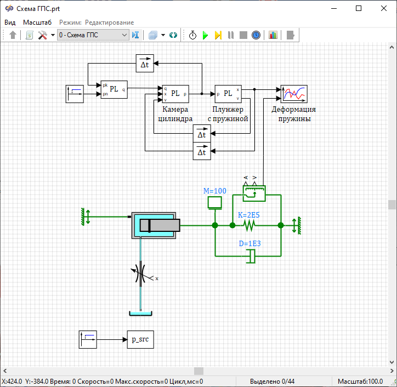397x387 pixels.
Task: Open the stopwatch simulation settings icon
Action: coord(193,35)
